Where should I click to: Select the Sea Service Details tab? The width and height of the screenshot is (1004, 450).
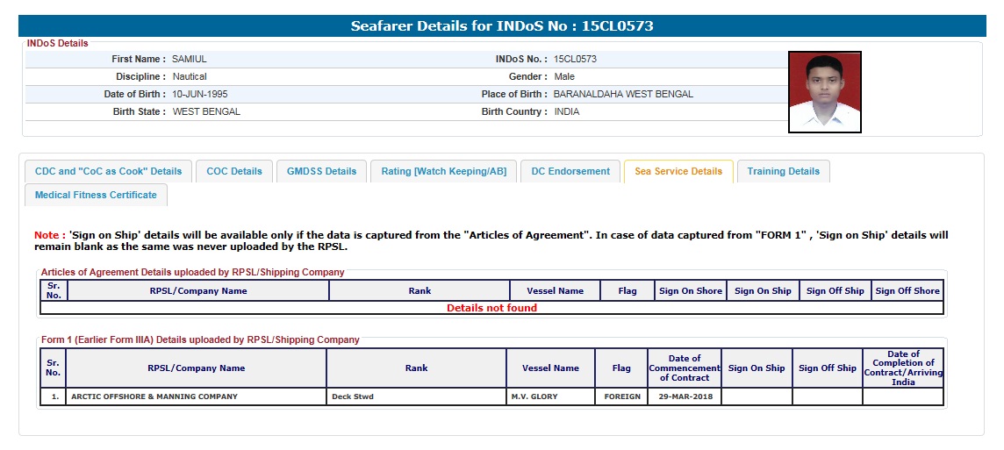click(678, 171)
